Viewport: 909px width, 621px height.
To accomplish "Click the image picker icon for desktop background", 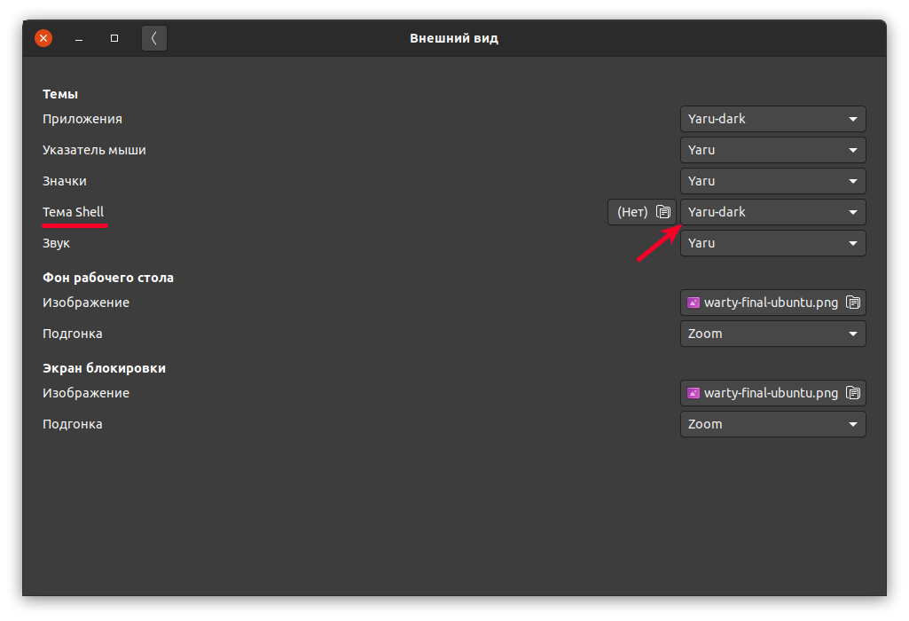I will 854,302.
